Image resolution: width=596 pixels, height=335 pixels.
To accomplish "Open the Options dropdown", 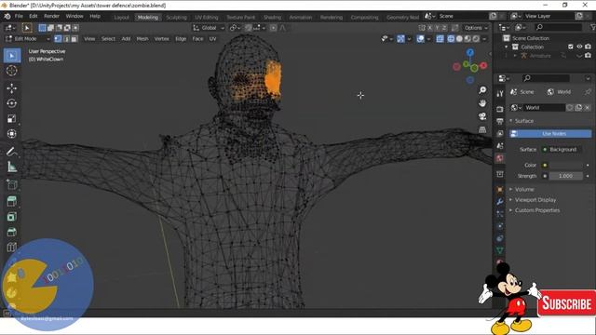I will (476, 28).
